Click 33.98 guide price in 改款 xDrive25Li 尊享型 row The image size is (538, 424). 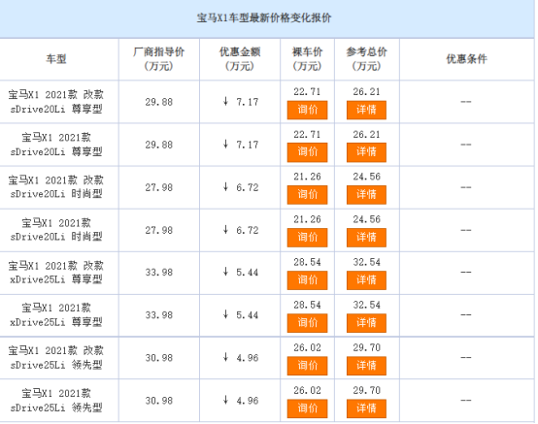pyautogui.click(x=159, y=273)
